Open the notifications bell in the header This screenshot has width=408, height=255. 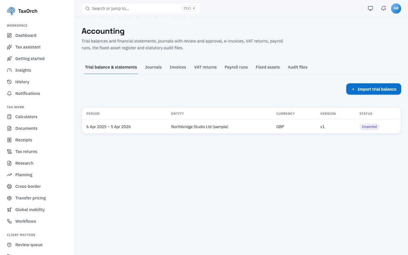pyautogui.click(x=383, y=8)
